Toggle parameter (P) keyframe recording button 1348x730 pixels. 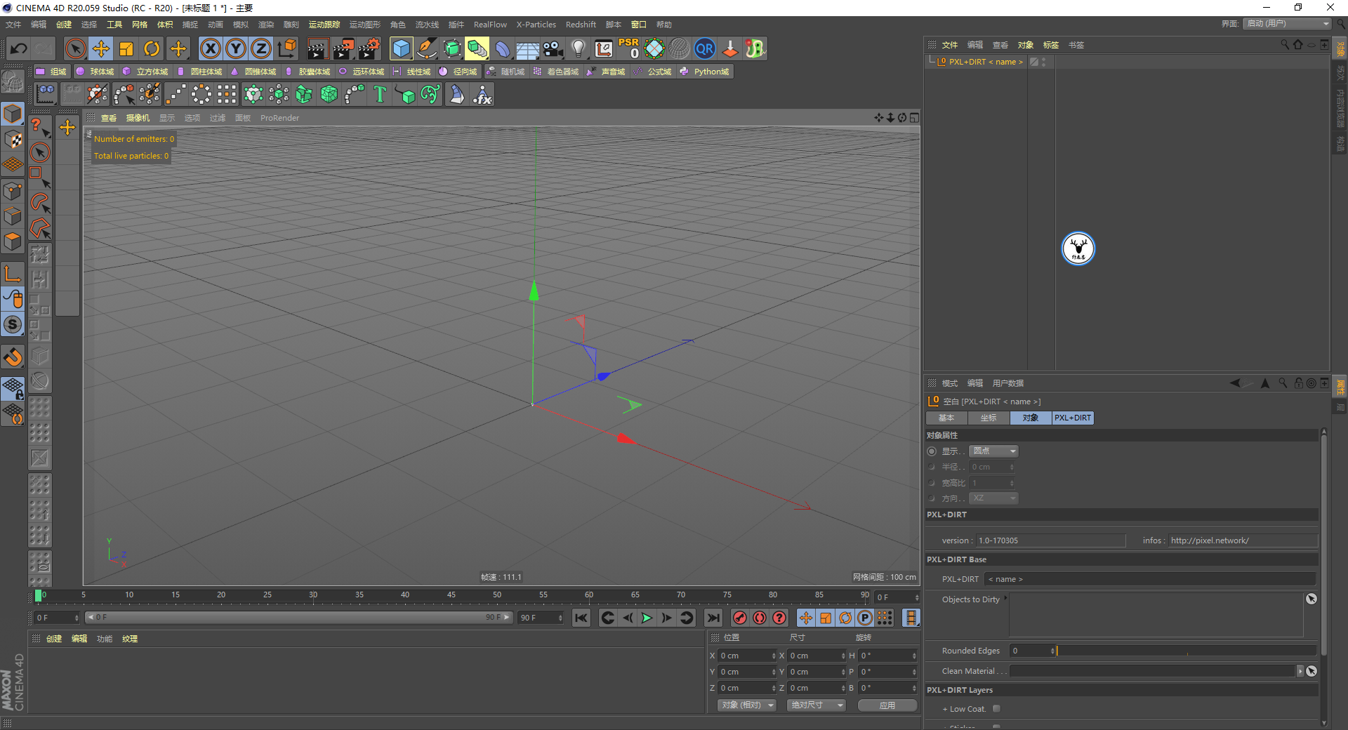coord(865,618)
